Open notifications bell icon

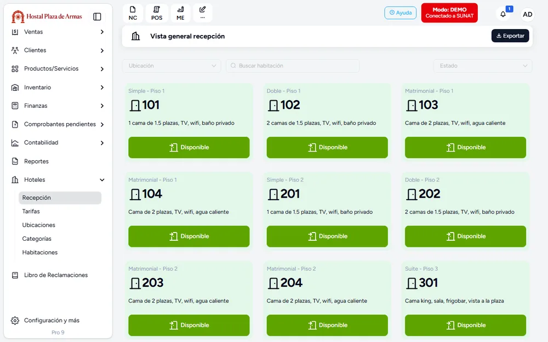click(503, 14)
